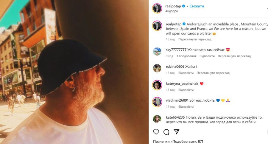Open kate654235 username link
Image resolution: width=268 pixels, height=144 pixels.
175,117
